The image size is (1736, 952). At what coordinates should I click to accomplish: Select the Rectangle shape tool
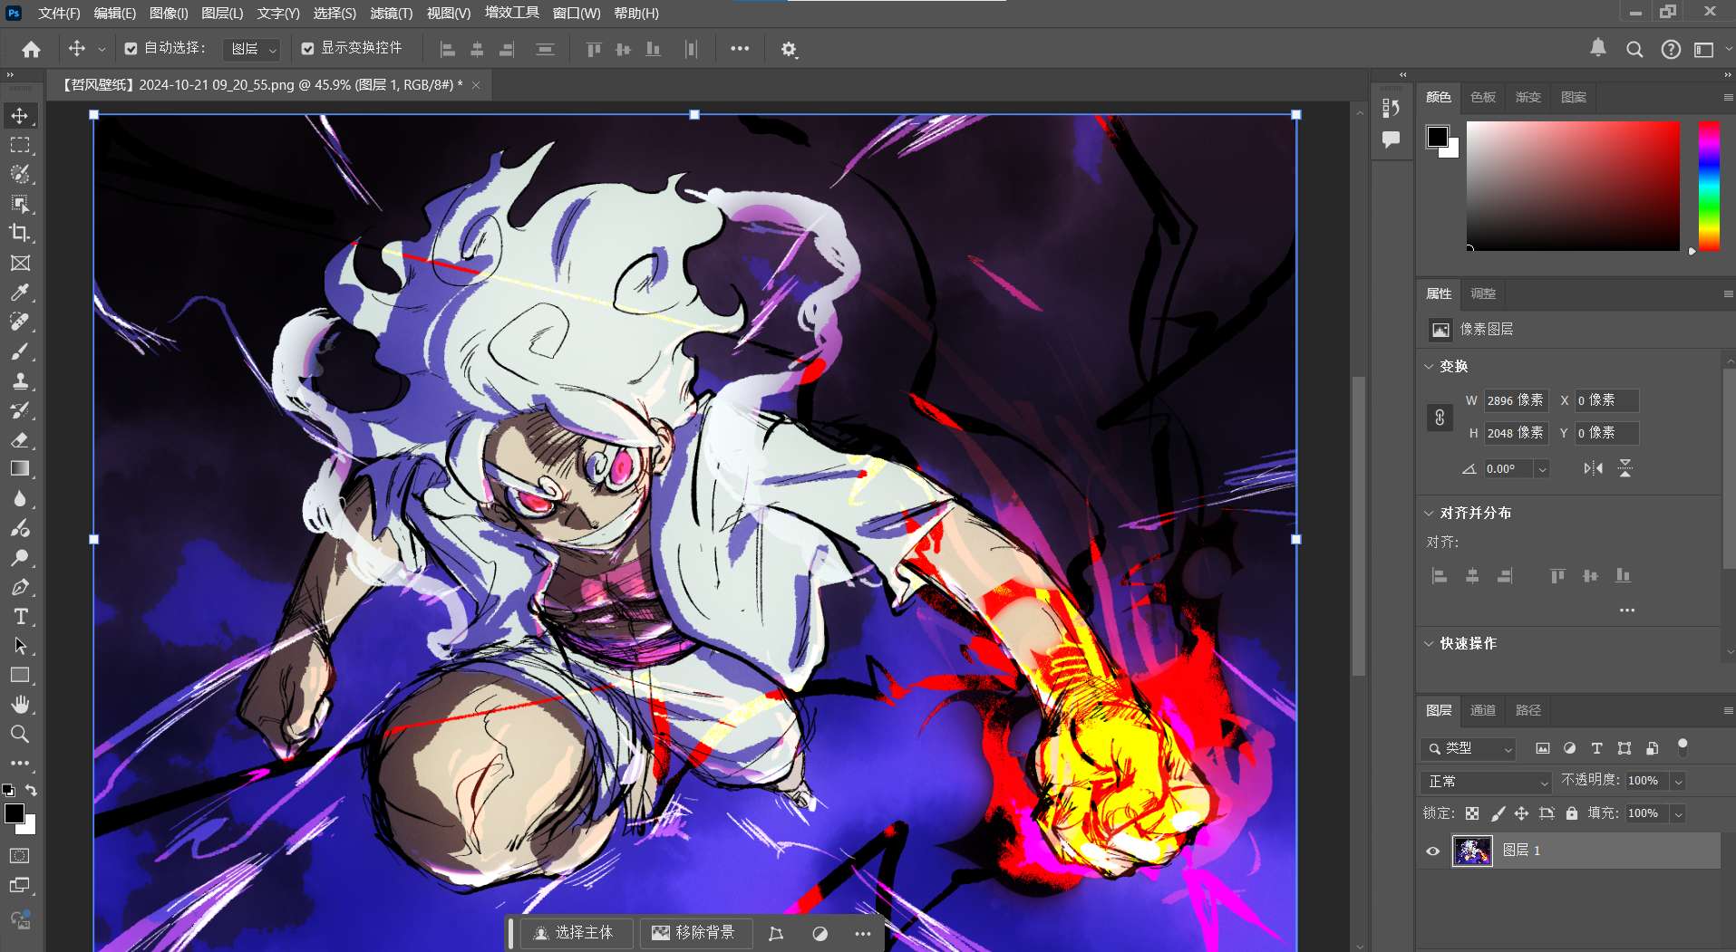click(x=20, y=675)
